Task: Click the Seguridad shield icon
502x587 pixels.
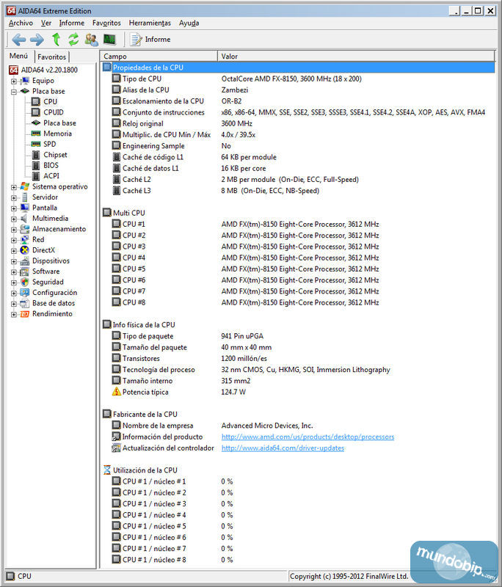Action: pyautogui.click(x=25, y=282)
